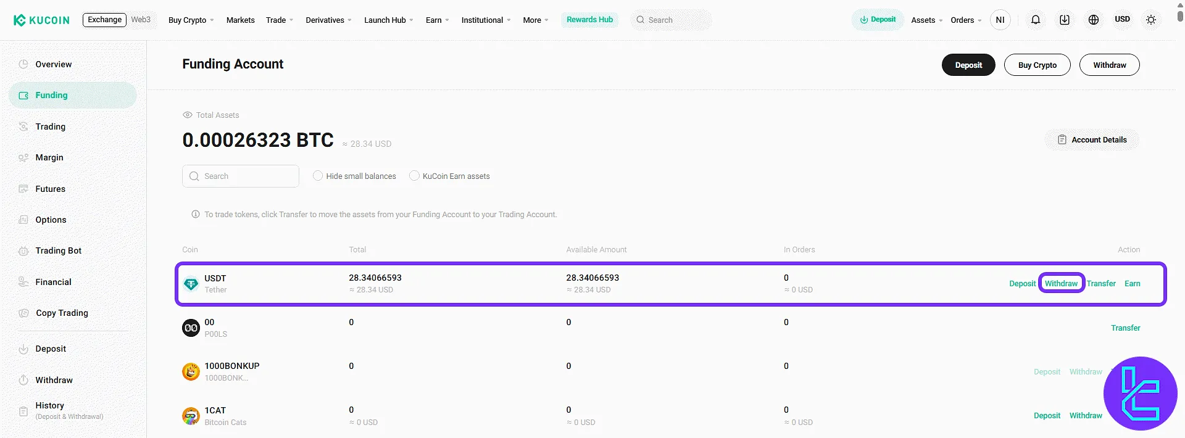Click the Deposit sidebar icon
This screenshot has width=1185, height=438.
pyautogui.click(x=23, y=349)
